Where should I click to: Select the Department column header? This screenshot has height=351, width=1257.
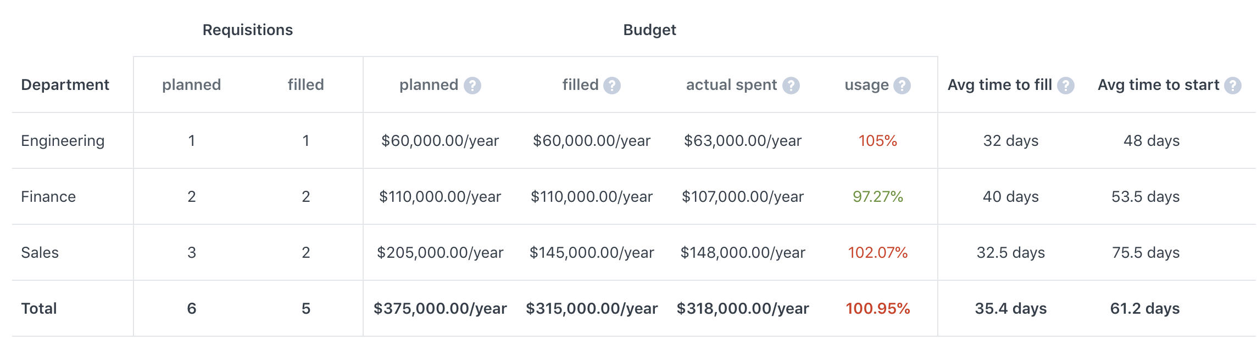(x=65, y=85)
